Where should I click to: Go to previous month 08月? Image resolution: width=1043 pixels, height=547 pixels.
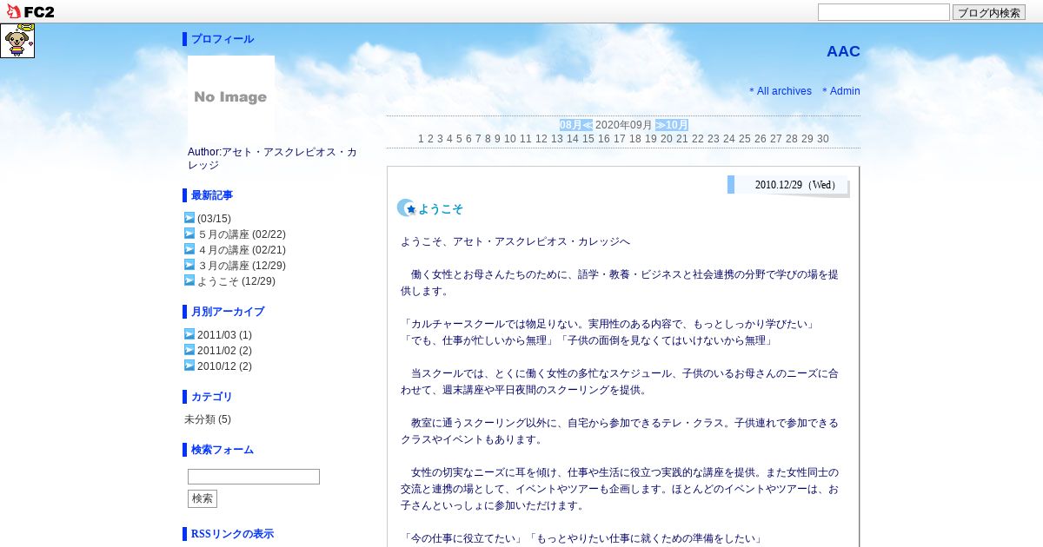click(x=576, y=125)
